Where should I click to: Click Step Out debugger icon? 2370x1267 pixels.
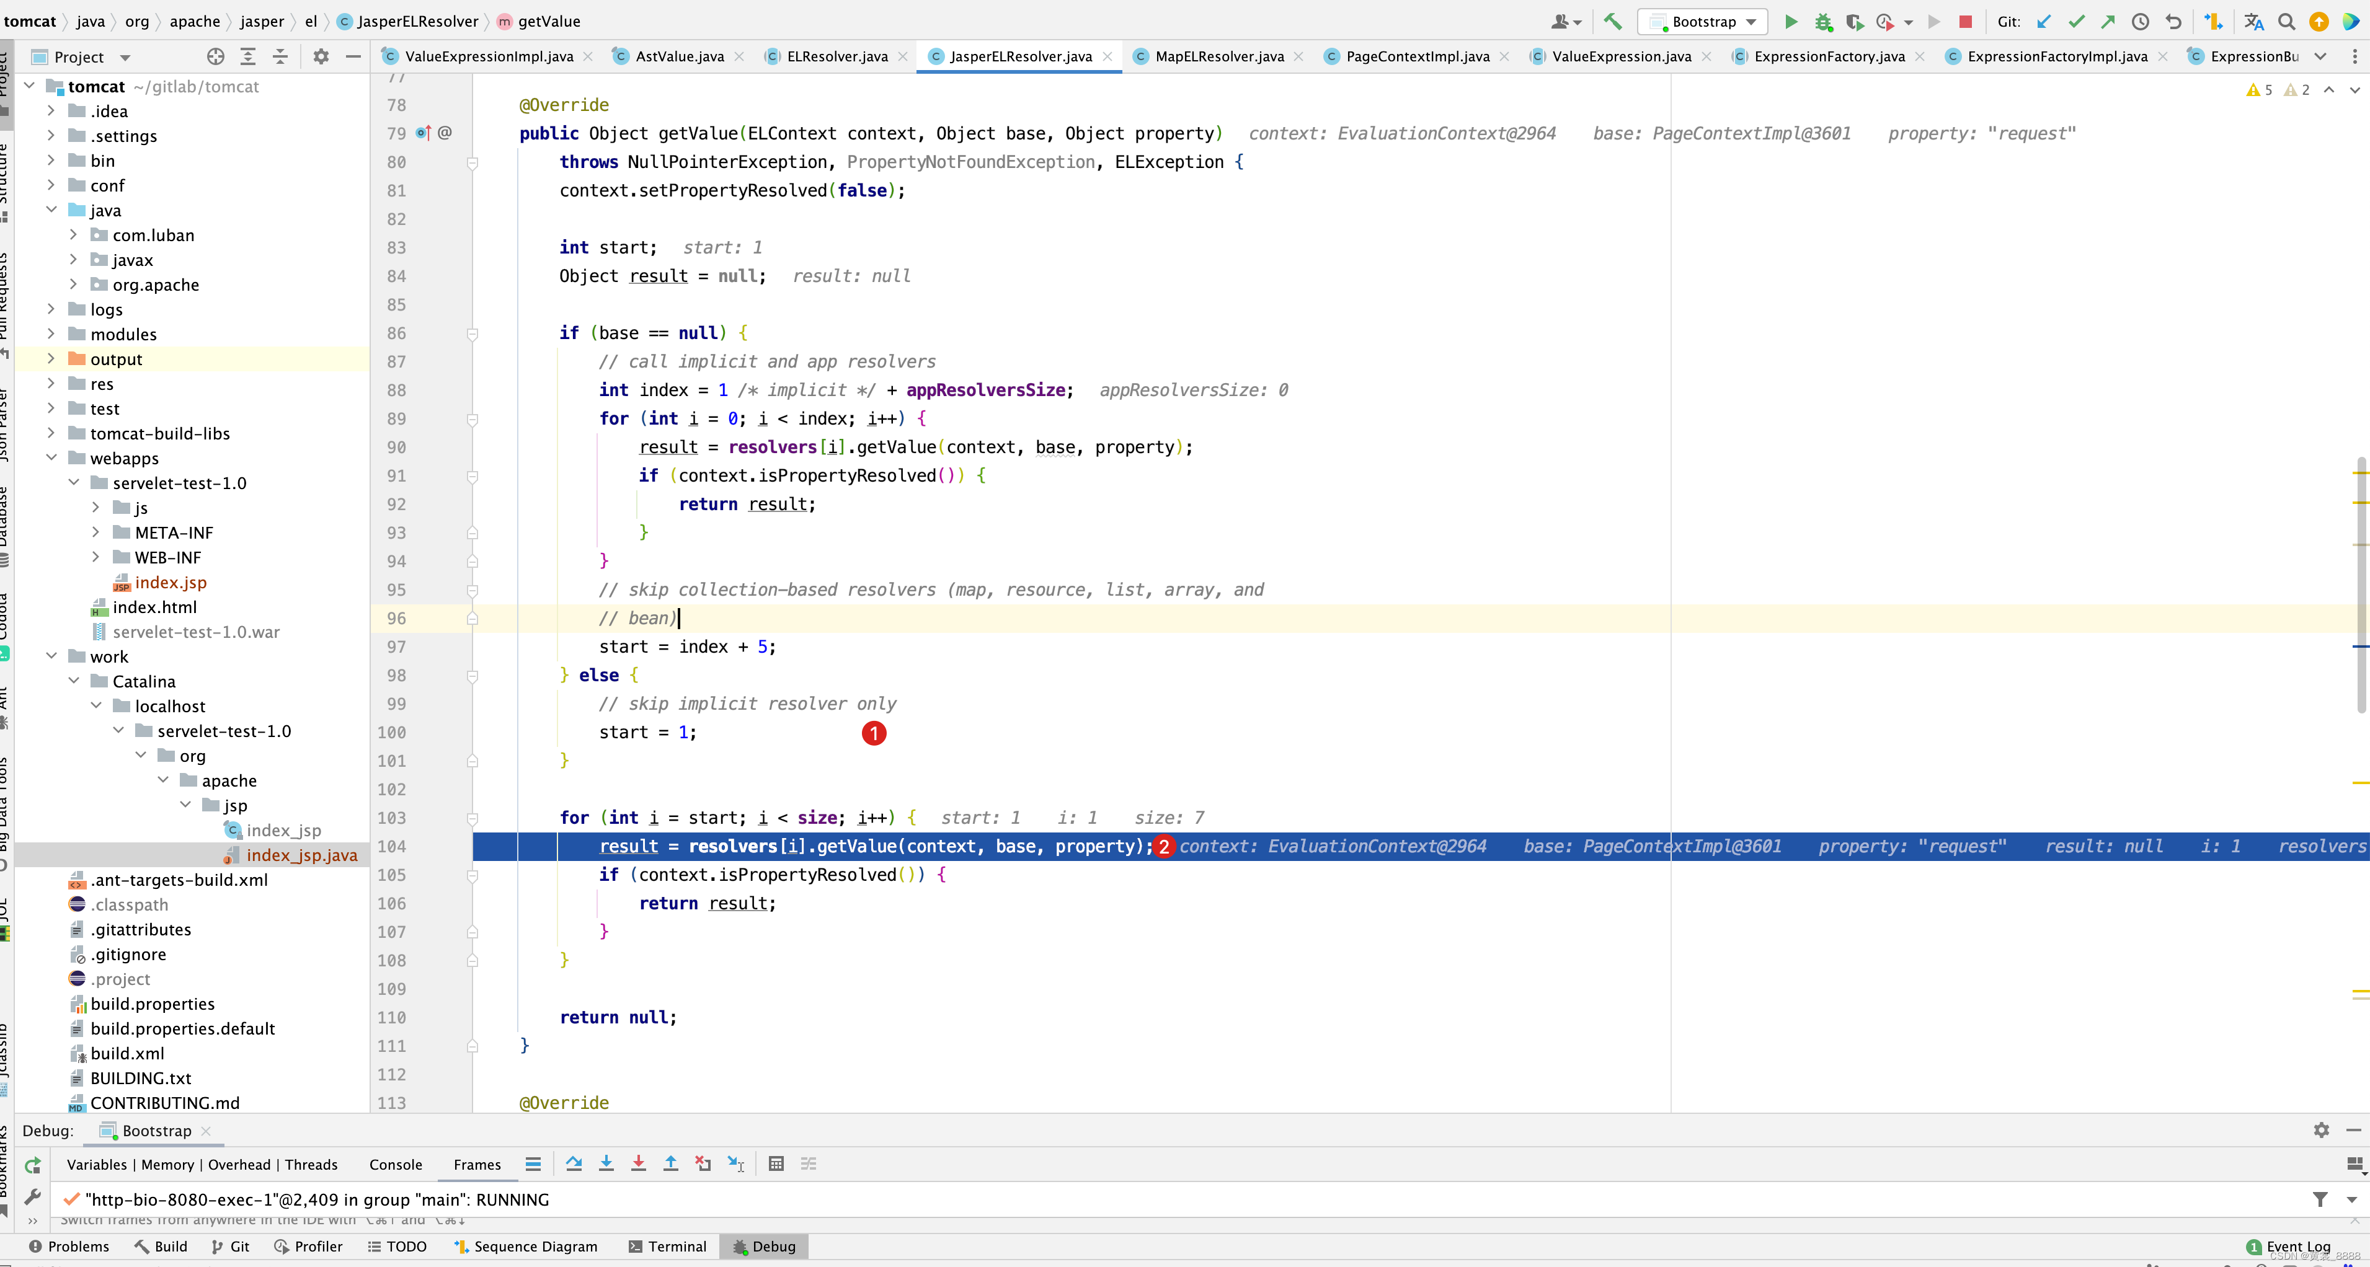(x=671, y=1164)
